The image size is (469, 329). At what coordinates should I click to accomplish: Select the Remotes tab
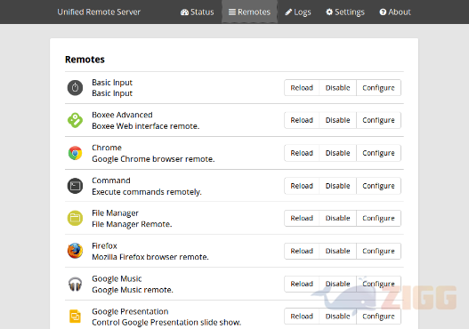(x=249, y=12)
